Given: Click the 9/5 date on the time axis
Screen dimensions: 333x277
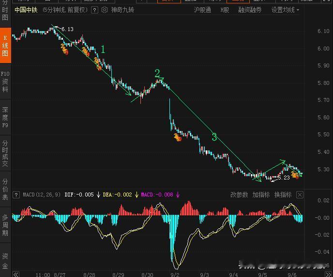Looking at the screenshot, I should coord(262,275).
